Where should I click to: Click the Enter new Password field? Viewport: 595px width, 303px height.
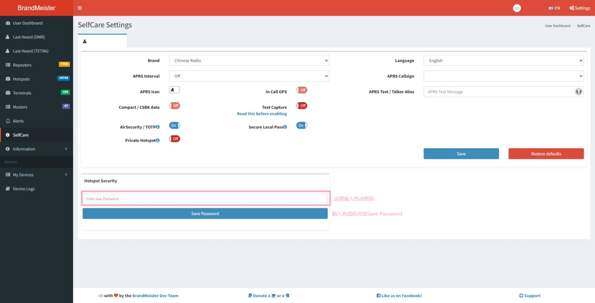pyautogui.click(x=205, y=199)
